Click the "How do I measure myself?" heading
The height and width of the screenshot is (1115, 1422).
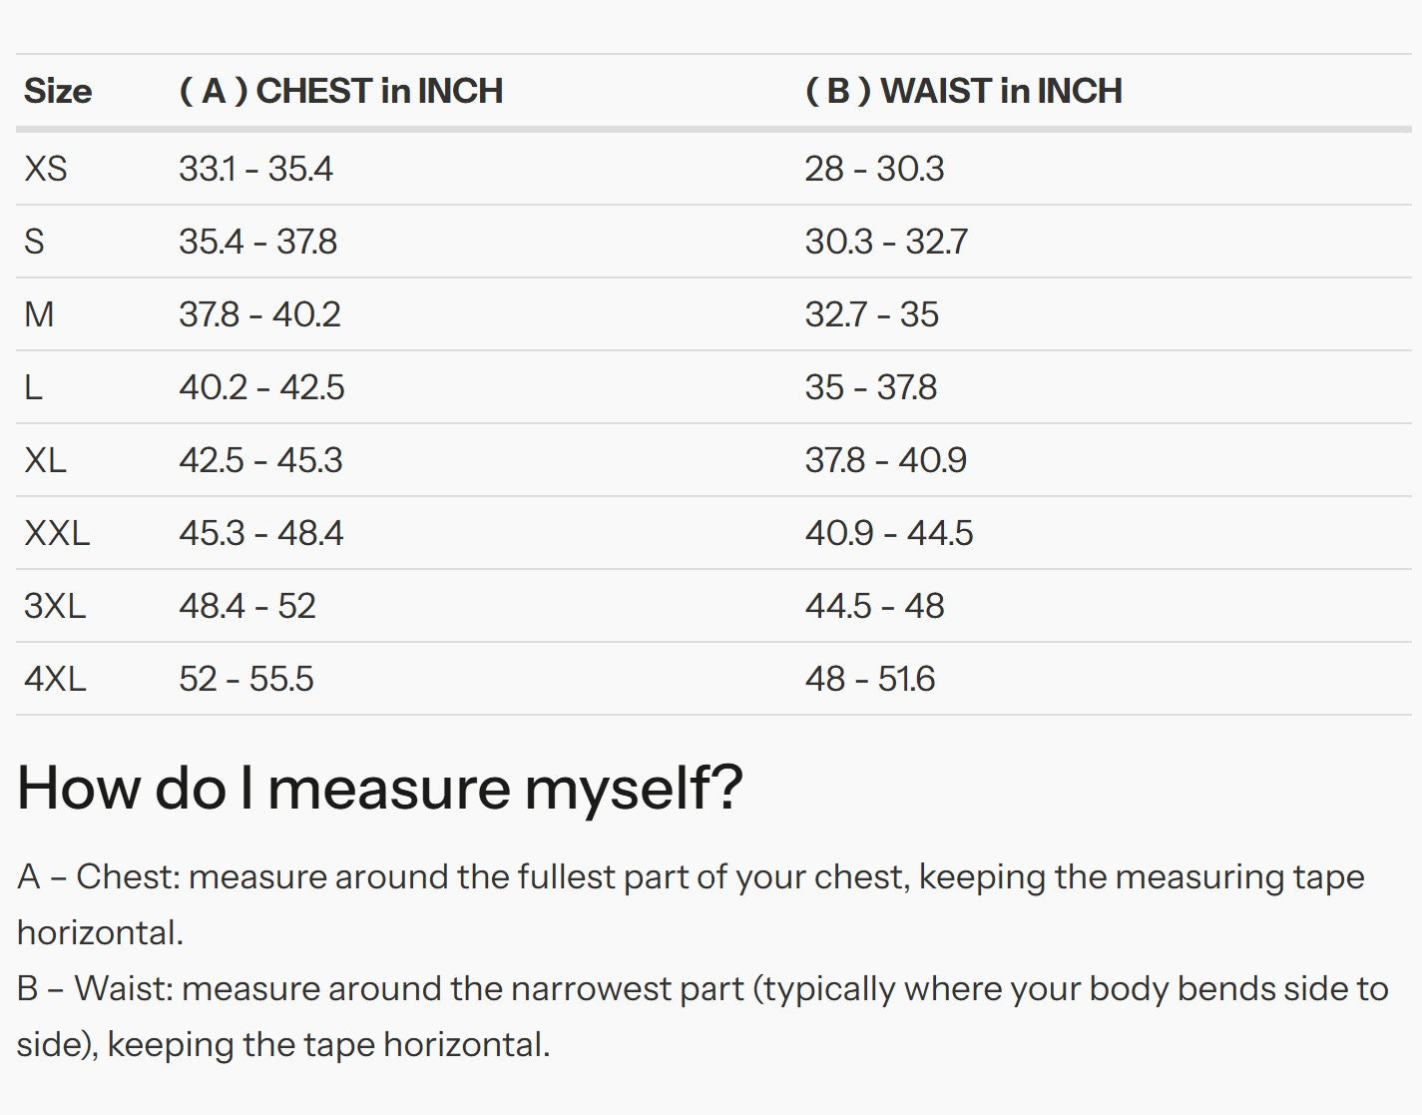pos(380,788)
